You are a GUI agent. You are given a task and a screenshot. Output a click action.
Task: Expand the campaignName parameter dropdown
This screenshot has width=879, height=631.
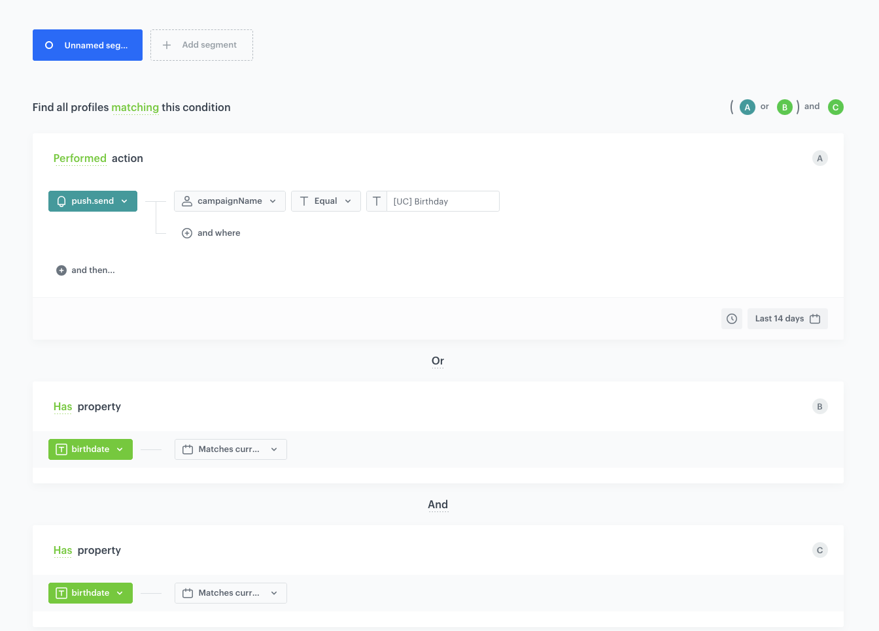click(x=230, y=201)
